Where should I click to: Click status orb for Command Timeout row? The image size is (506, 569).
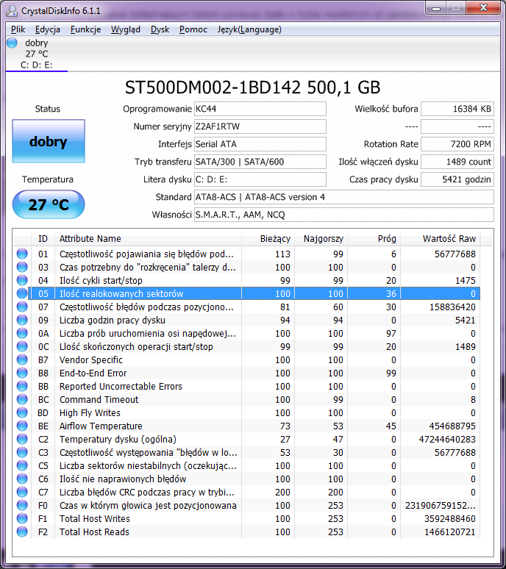point(22,399)
